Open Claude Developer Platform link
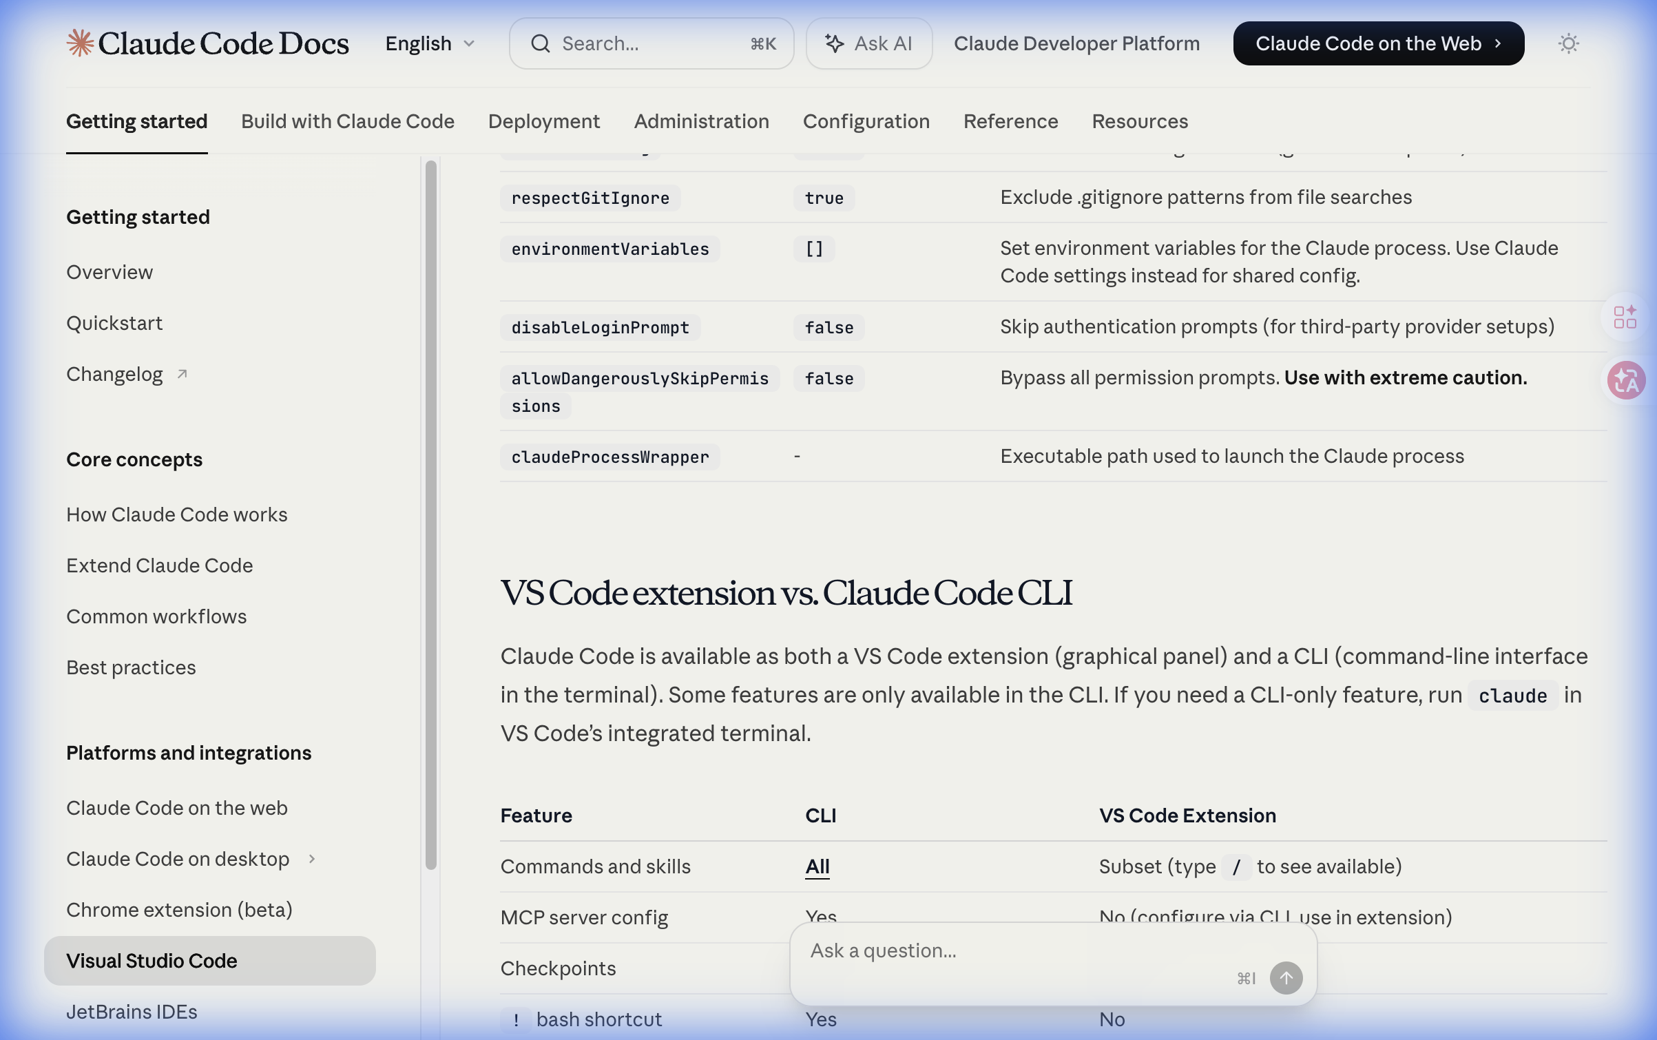This screenshot has height=1040, width=1657. [x=1076, y=43]
